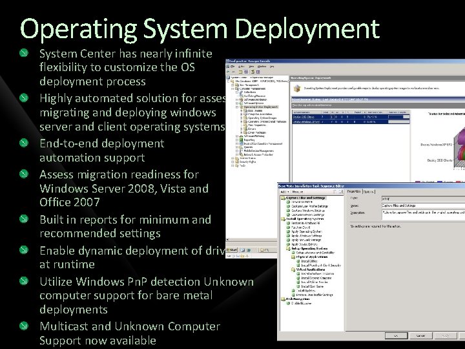
Task: Expand the System Status tree node
Action: pos(232,158)
